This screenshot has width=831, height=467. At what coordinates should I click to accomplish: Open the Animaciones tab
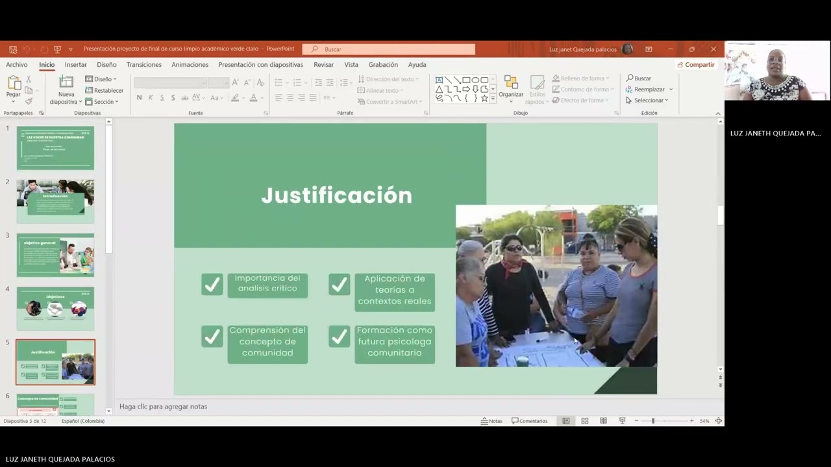pos(190,65)
